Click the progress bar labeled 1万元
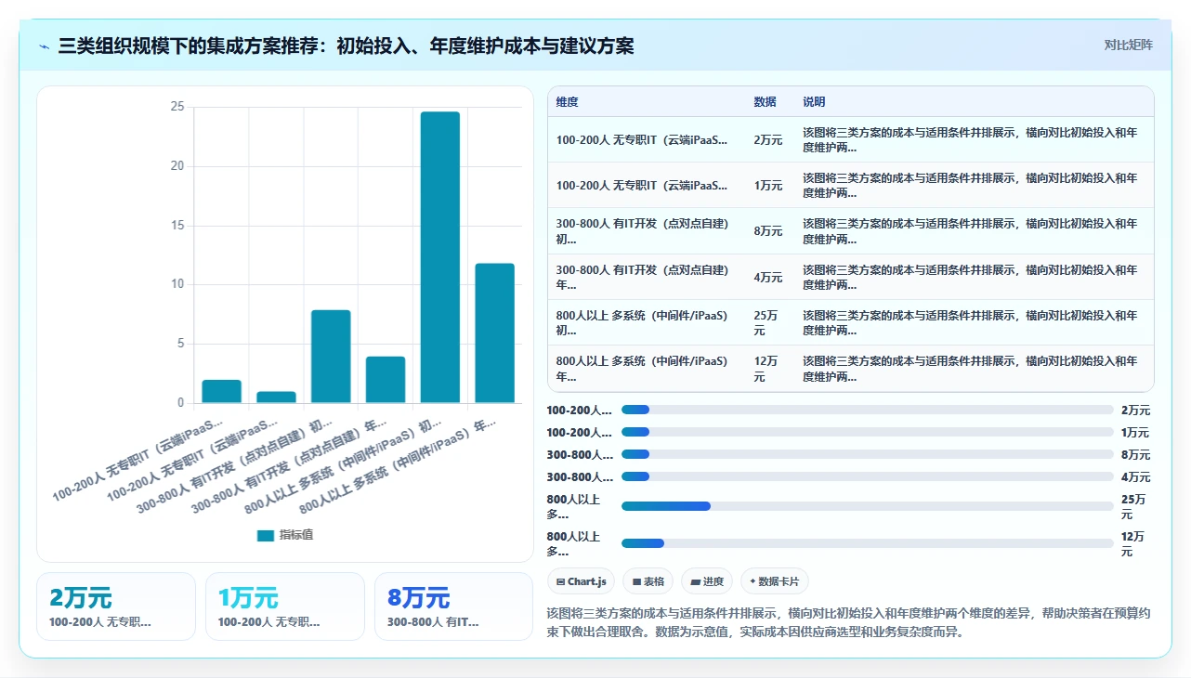This screenshot has width=1191, height=678. [x=867, y=432]
